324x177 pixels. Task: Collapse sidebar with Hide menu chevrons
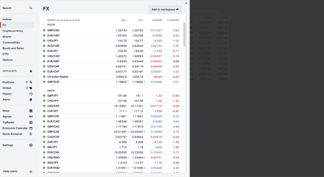pos(31,172)
